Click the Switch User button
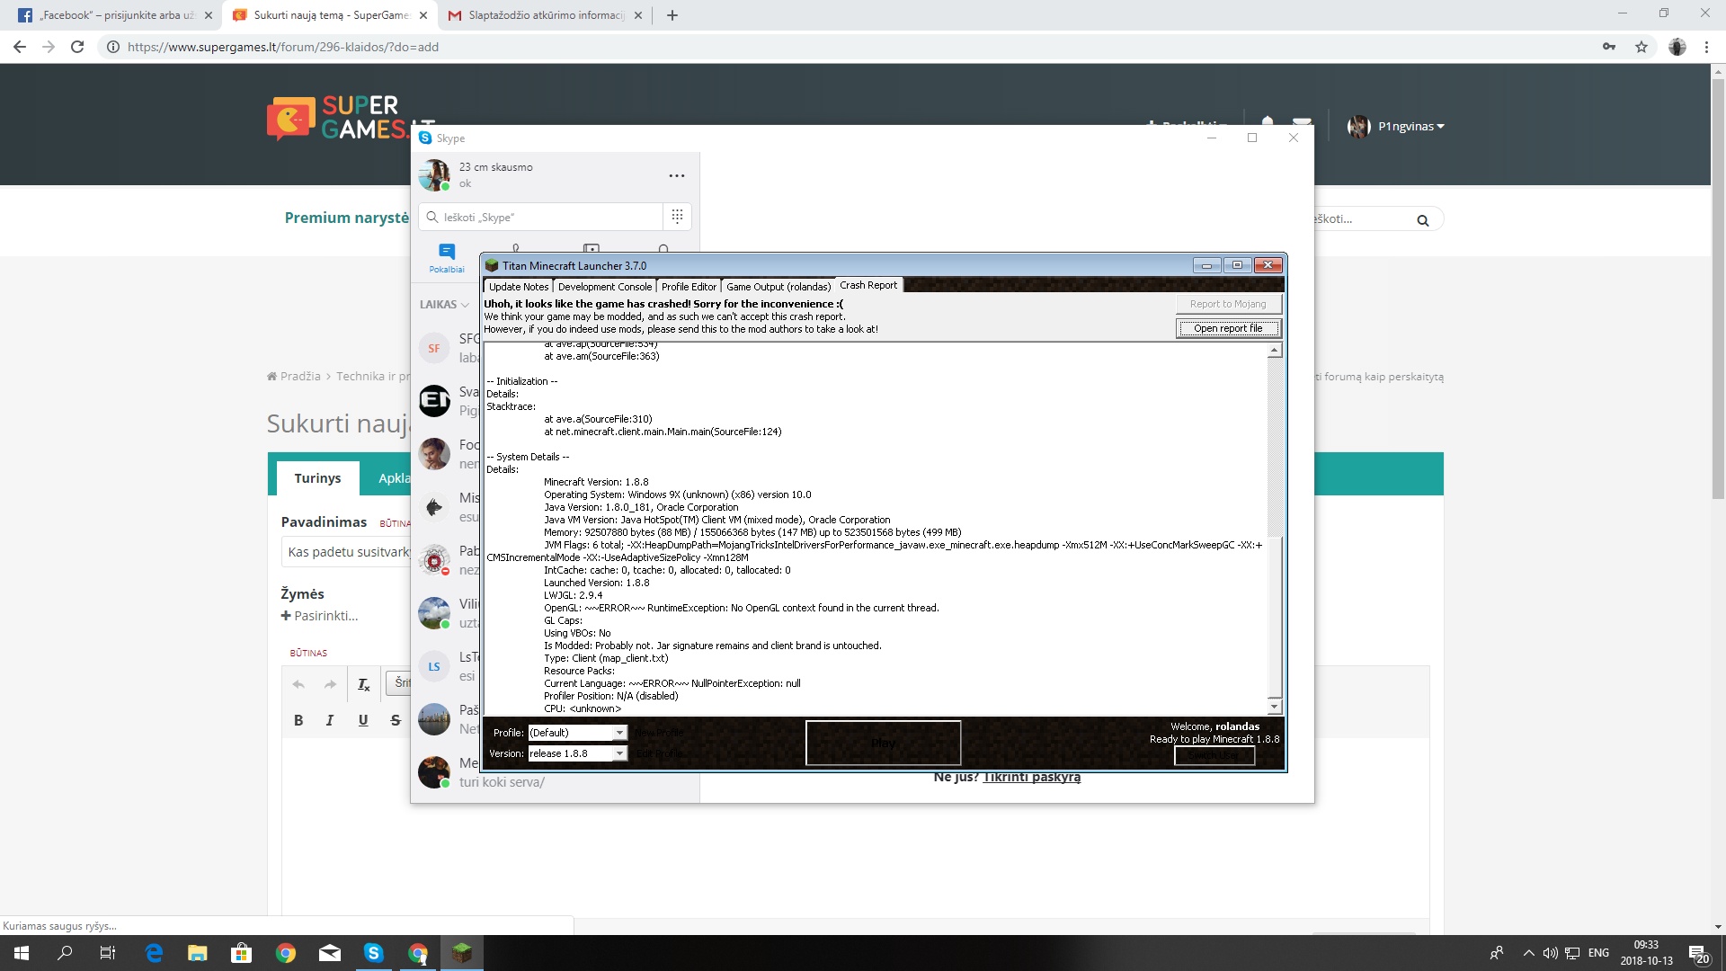This screenshot has width=1726, height=971. click(1214, 755)
